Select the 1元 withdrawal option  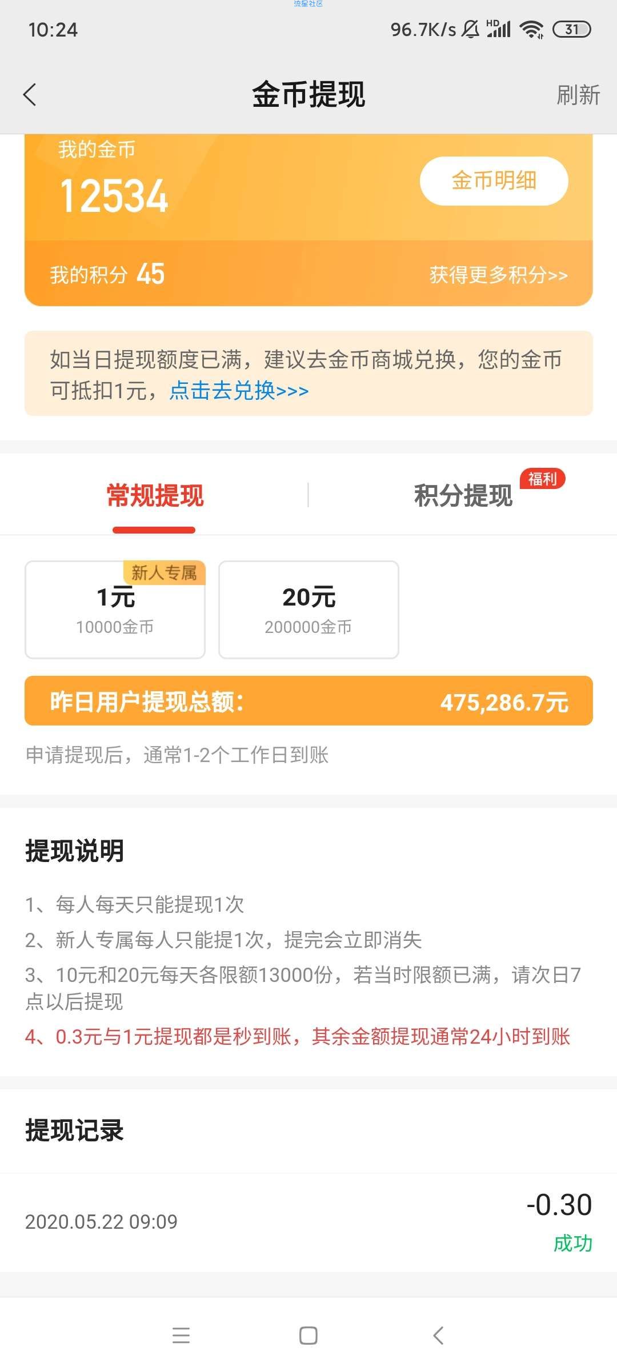click(x=115, y=610)
